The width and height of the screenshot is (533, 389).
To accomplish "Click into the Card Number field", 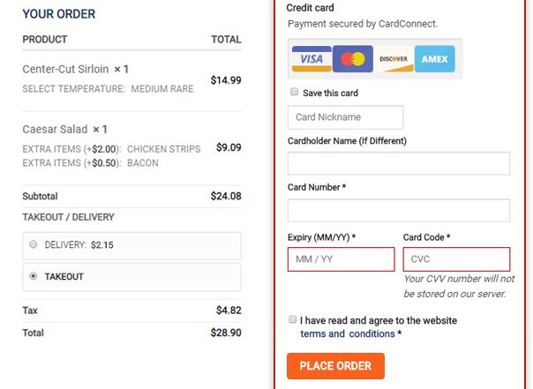I will (x=398, y=211).
